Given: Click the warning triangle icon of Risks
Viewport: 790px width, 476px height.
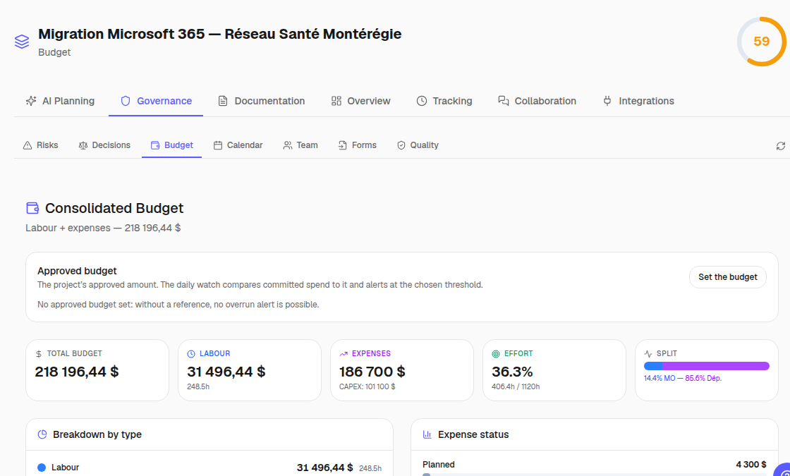Looking at the screenshot, I should [x=28, y=145].
